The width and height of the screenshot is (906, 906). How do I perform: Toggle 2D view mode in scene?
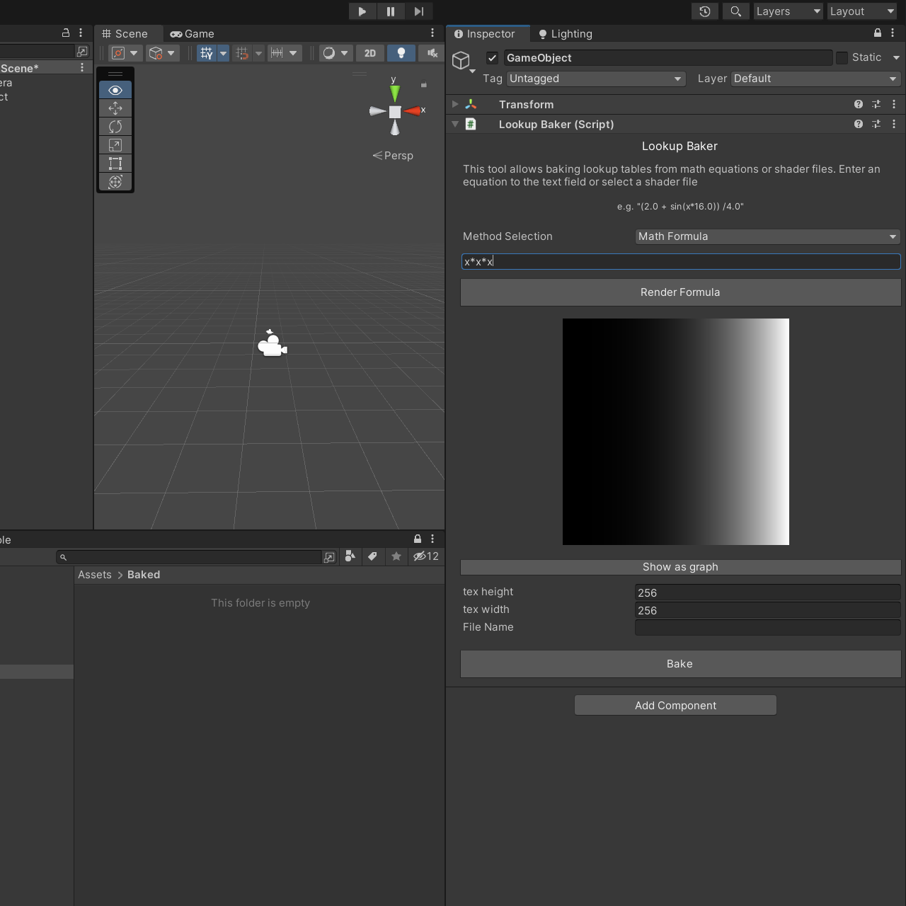tap(370, 53)
